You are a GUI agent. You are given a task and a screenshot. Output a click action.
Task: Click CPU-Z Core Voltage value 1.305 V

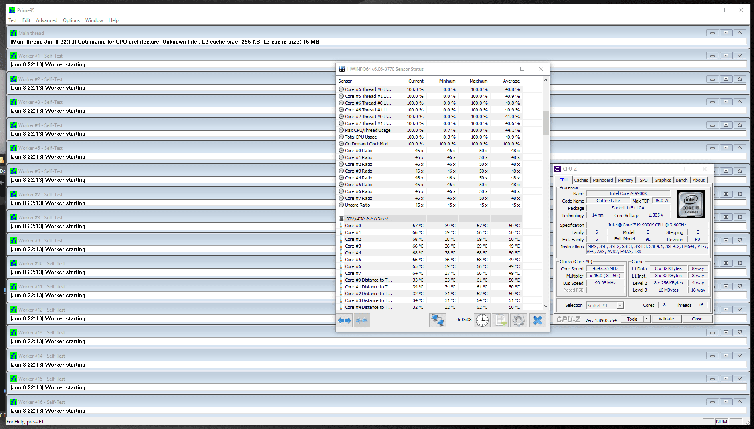[656, 215]
